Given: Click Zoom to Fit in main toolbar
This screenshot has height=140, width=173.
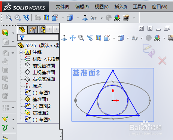Looking at the screenshot, I should point(9,18).
